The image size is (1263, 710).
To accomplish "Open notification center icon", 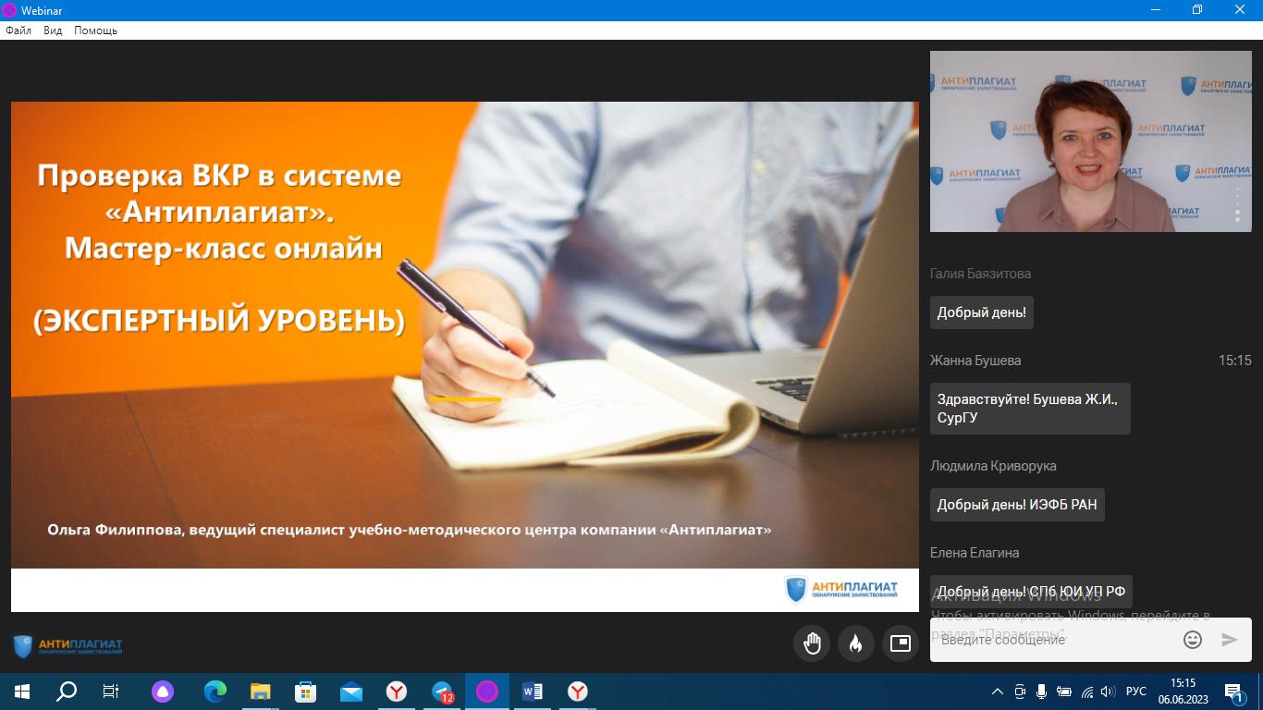I will tap(1235, 692).
